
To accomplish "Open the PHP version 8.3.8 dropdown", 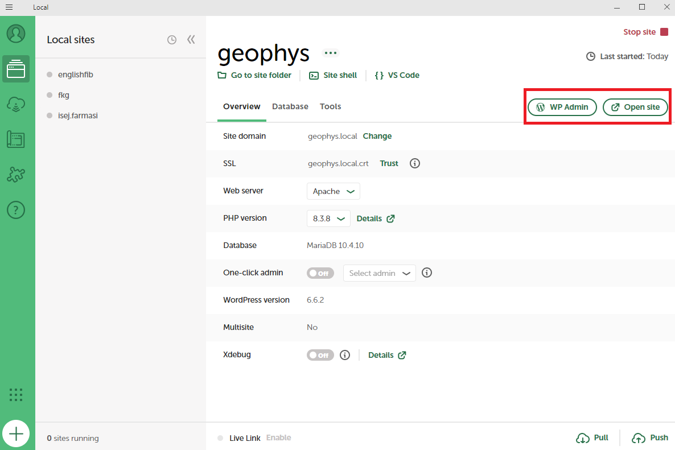I will (x=328, y=218).
